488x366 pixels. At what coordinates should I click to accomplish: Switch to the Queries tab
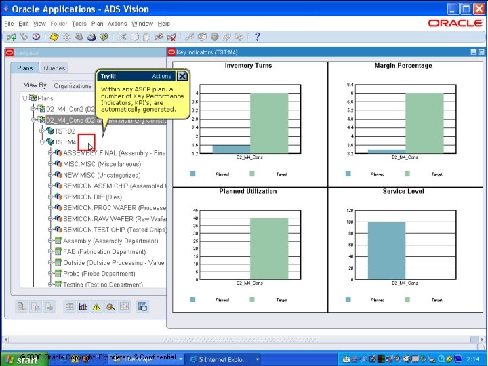point(54,68)
